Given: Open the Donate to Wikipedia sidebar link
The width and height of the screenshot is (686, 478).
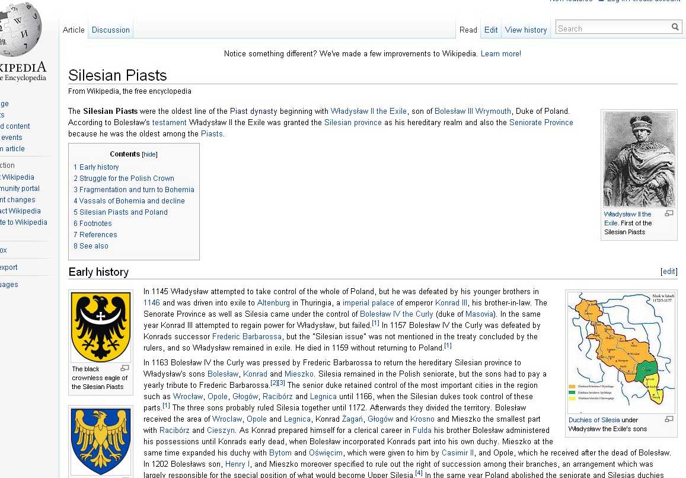Looking at the screenshot, I should point(24,222).
